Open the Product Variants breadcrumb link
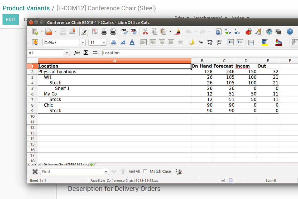Screen dimensions: 298x199 [26, 8]
